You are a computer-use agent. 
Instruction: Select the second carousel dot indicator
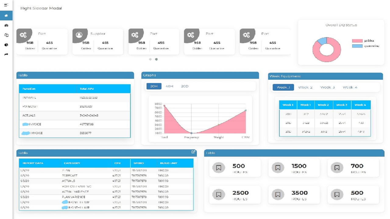(x=156, y=59)
